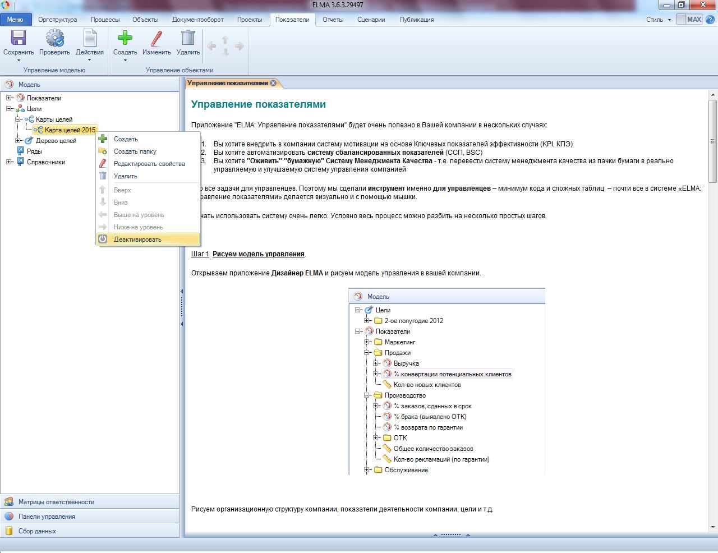Close the Управление показателями tab
This screenshot has height=553, width=718.
pyautogui.click(x=273, y=83)
